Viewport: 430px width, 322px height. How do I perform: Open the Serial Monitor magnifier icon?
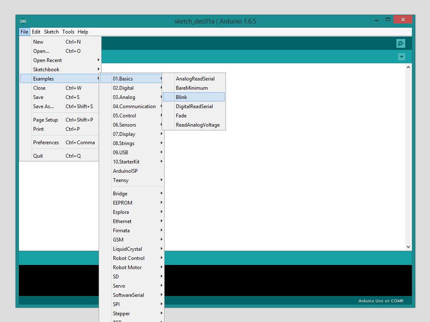(401, 43)
